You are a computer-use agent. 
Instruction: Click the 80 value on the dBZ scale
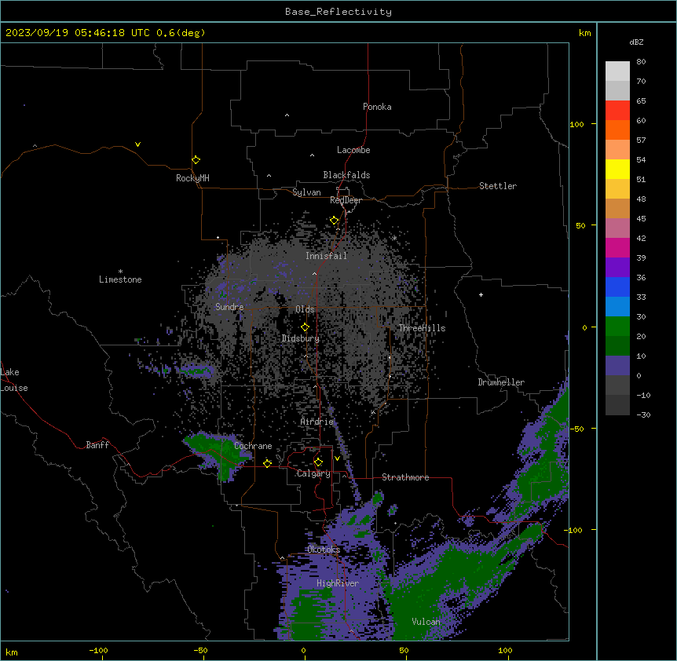[x=641, y=62]
